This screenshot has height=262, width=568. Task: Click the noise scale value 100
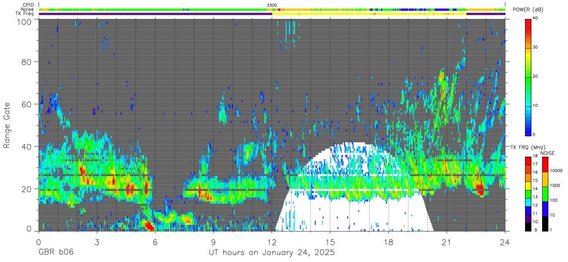pos(553,200)
